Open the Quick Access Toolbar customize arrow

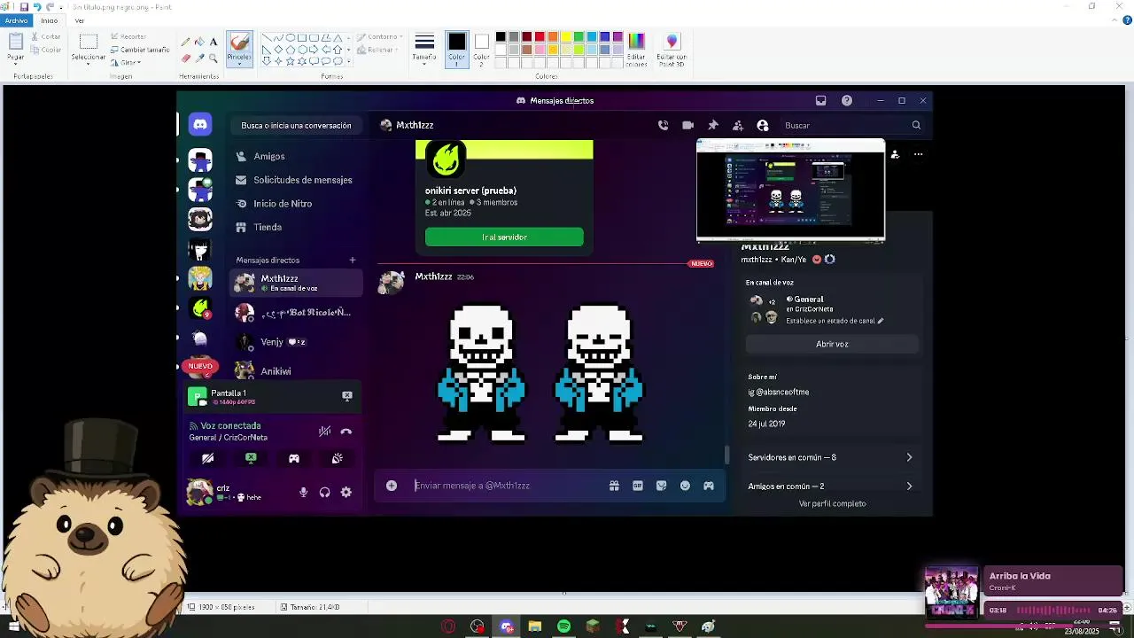tap(63, 7)
